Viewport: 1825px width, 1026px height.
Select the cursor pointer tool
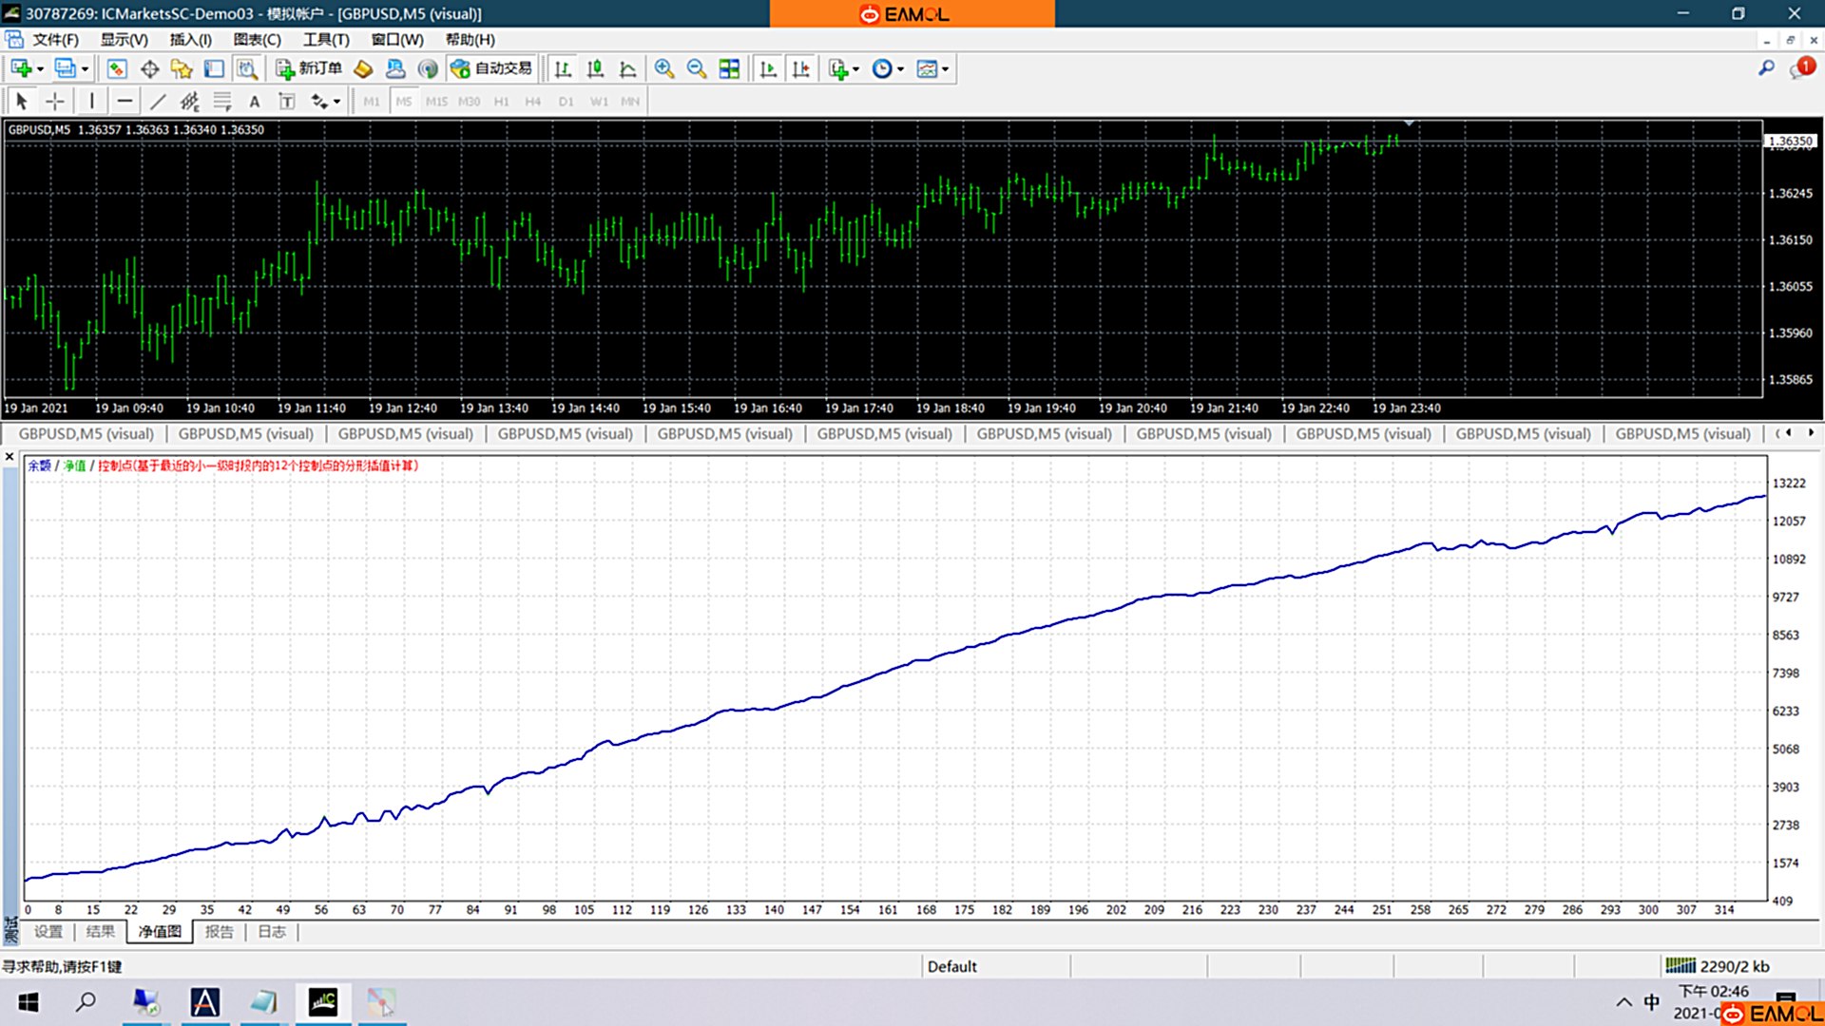coord(22,101)
